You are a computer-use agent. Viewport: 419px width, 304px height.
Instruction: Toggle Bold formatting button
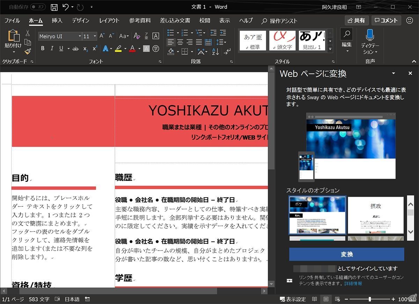[x=43, y=49]
